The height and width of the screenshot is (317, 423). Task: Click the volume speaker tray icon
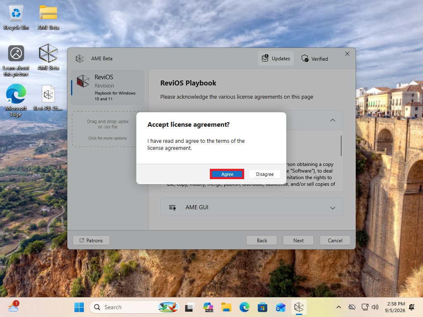pyautogui.click(x=375, y=307)
